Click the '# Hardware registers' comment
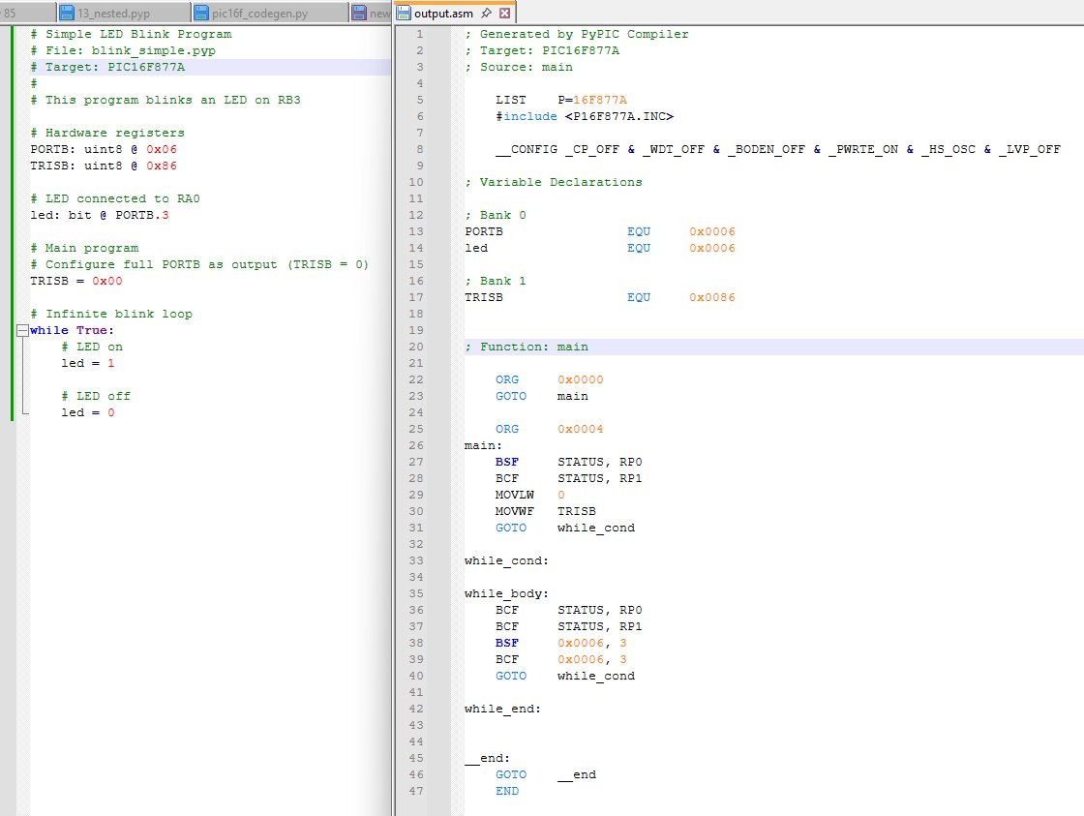The image size is (1084, 816). [x=107, y=133]
